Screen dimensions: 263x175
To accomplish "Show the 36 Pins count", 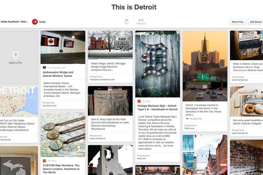I will pos(127,22).
